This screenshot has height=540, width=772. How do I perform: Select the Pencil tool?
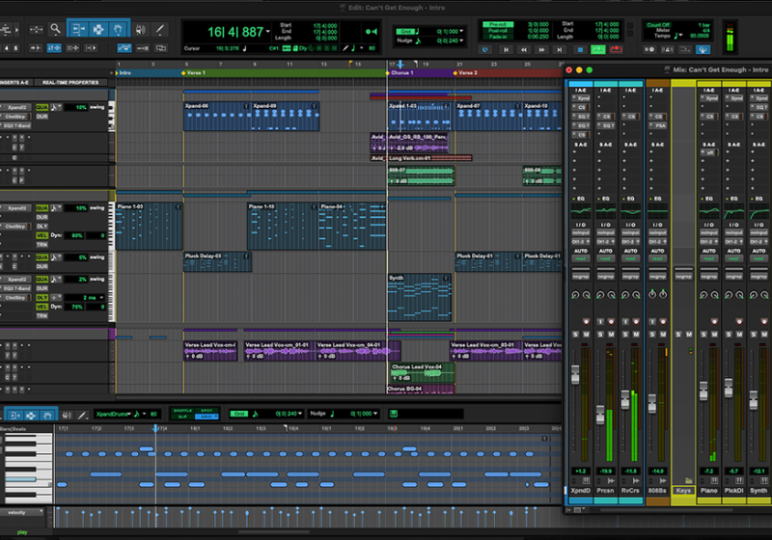pos(160,30)
